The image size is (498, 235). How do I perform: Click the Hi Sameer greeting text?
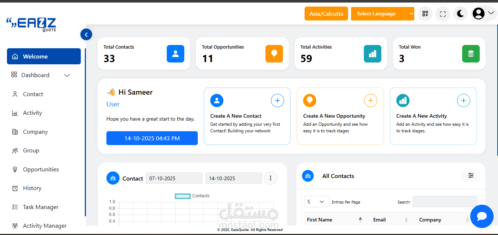pos(136,92)
